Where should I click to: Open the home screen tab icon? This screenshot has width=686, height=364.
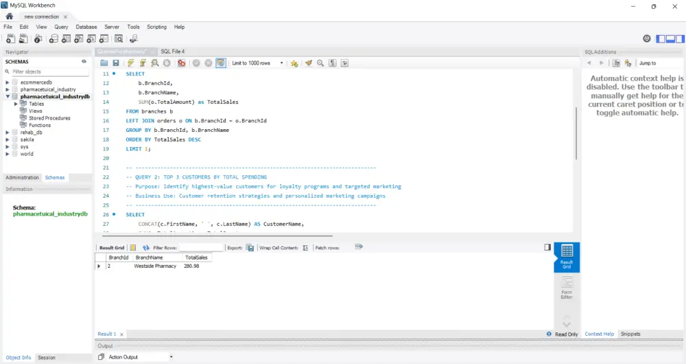(9, 16)
